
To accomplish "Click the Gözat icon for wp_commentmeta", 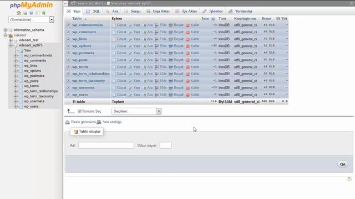I will click(114, 25).
